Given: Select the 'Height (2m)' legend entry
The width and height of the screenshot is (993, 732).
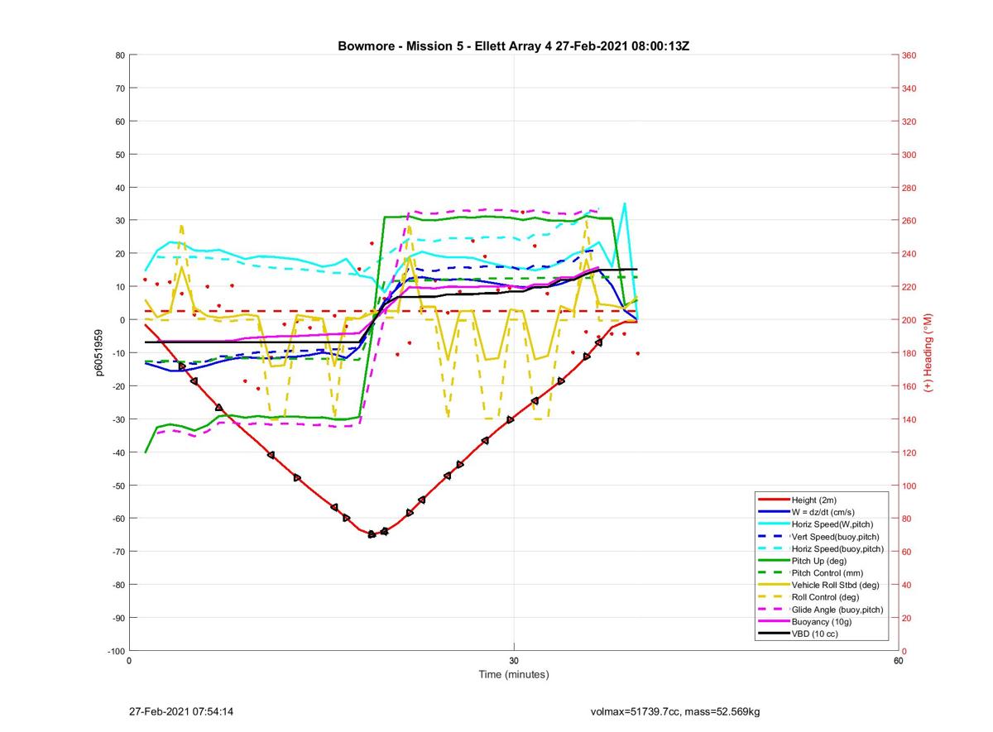Looking at the screenshot, I should coord(814,500).
